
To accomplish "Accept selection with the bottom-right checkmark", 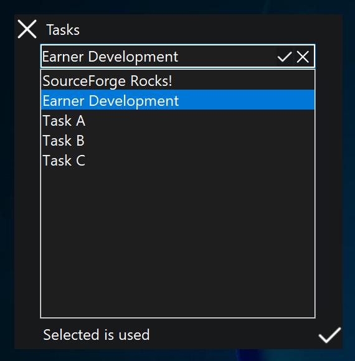I will [x=329, y=335].
